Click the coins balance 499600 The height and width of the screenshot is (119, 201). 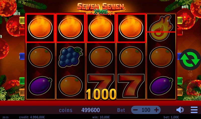[x=90, y=110]
